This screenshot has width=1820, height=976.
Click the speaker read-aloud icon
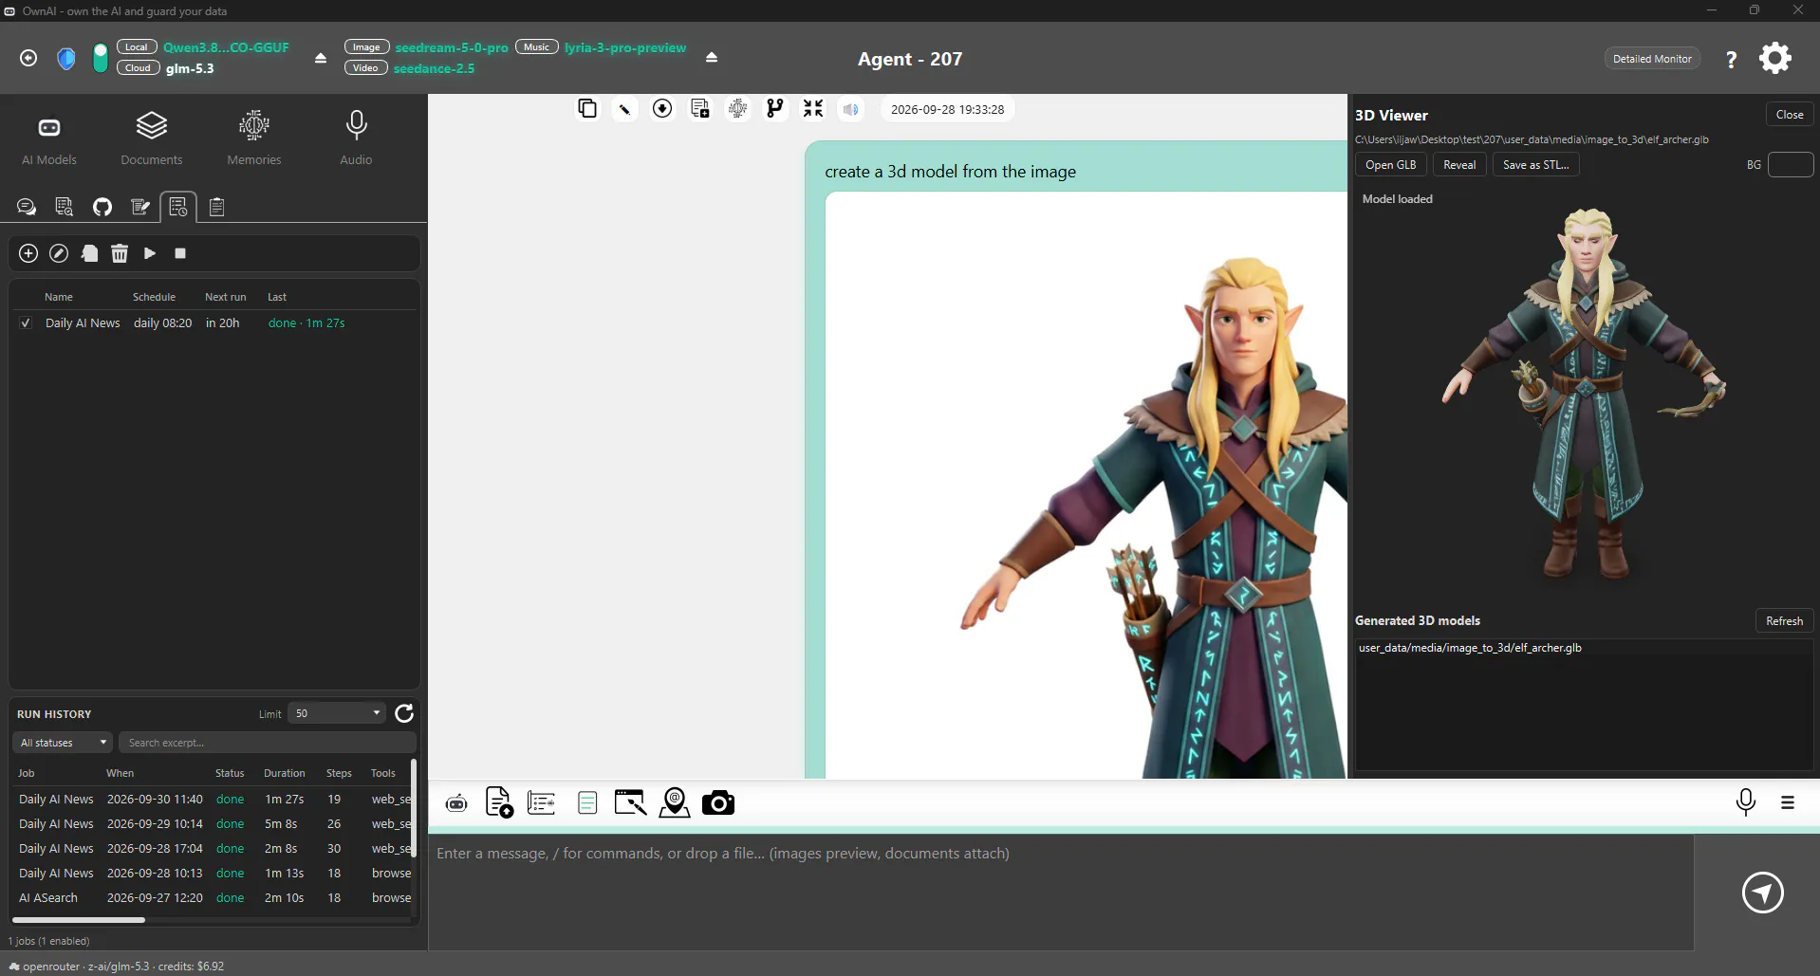pos(851,109)
